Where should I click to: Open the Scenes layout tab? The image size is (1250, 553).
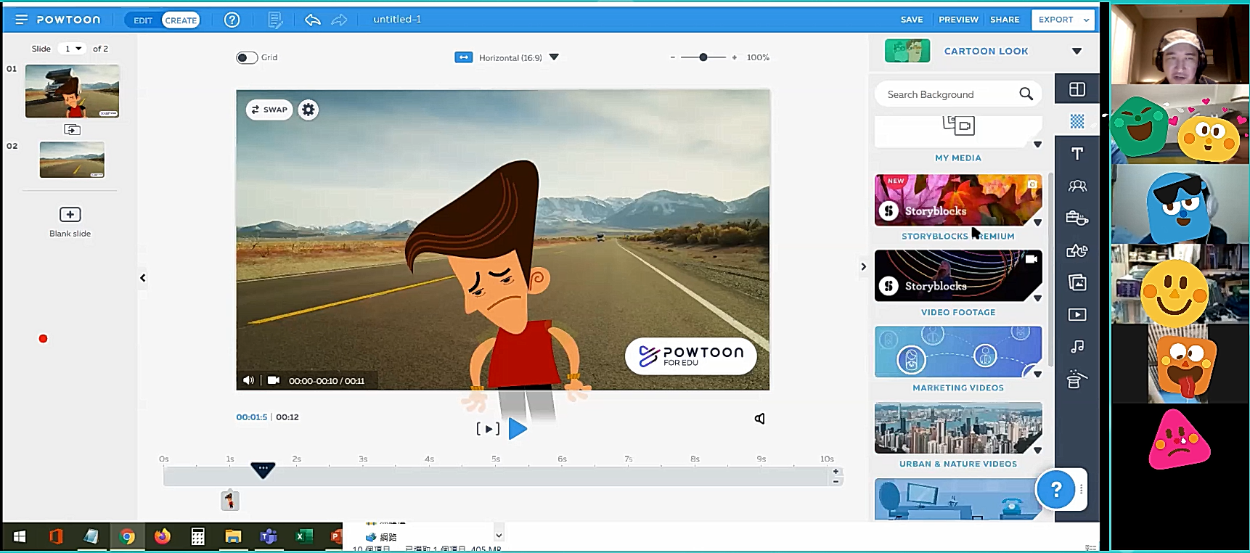[x=1077, y=89]
